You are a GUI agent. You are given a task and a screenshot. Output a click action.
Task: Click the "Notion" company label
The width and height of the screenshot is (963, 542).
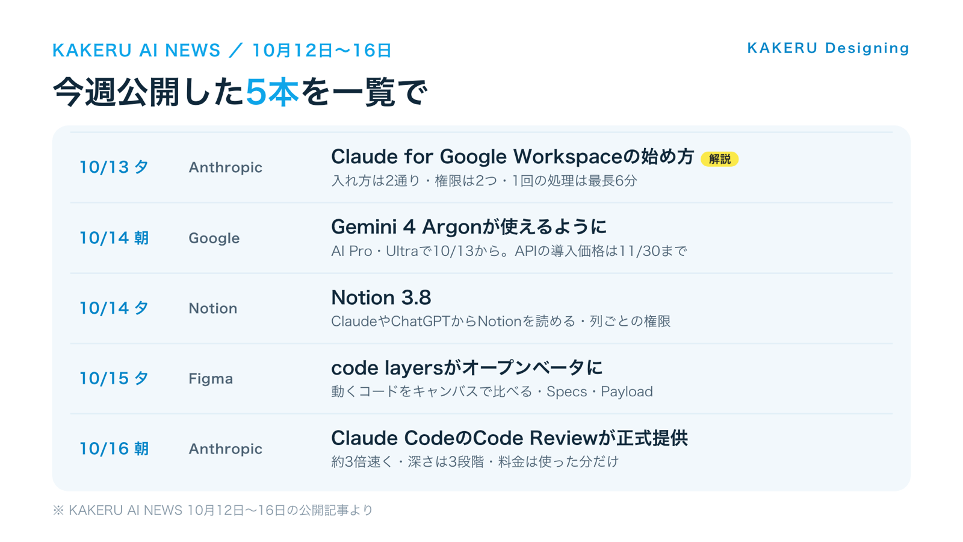213,308
